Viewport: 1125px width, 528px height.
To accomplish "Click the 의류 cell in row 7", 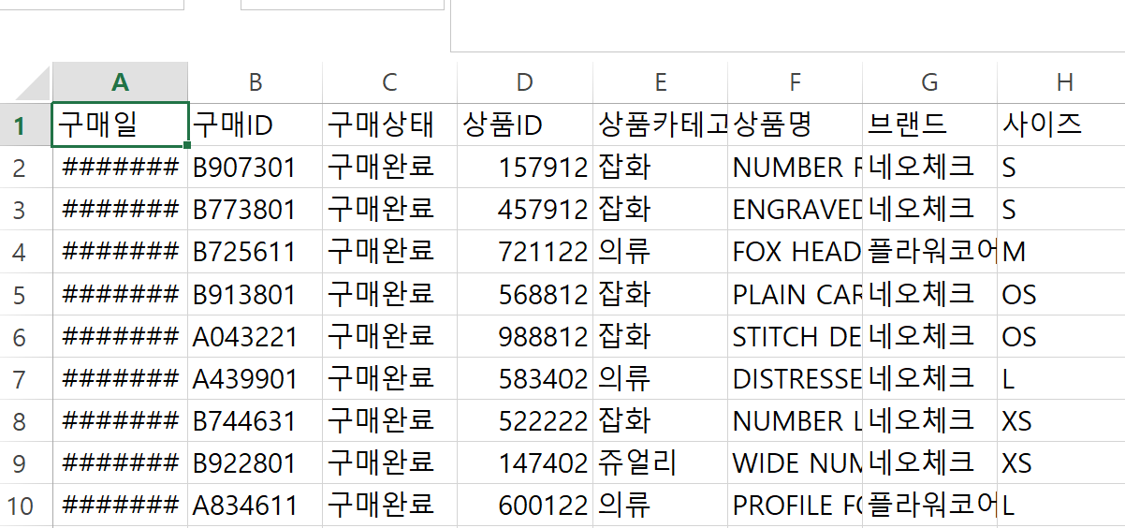I will [661, 378].
